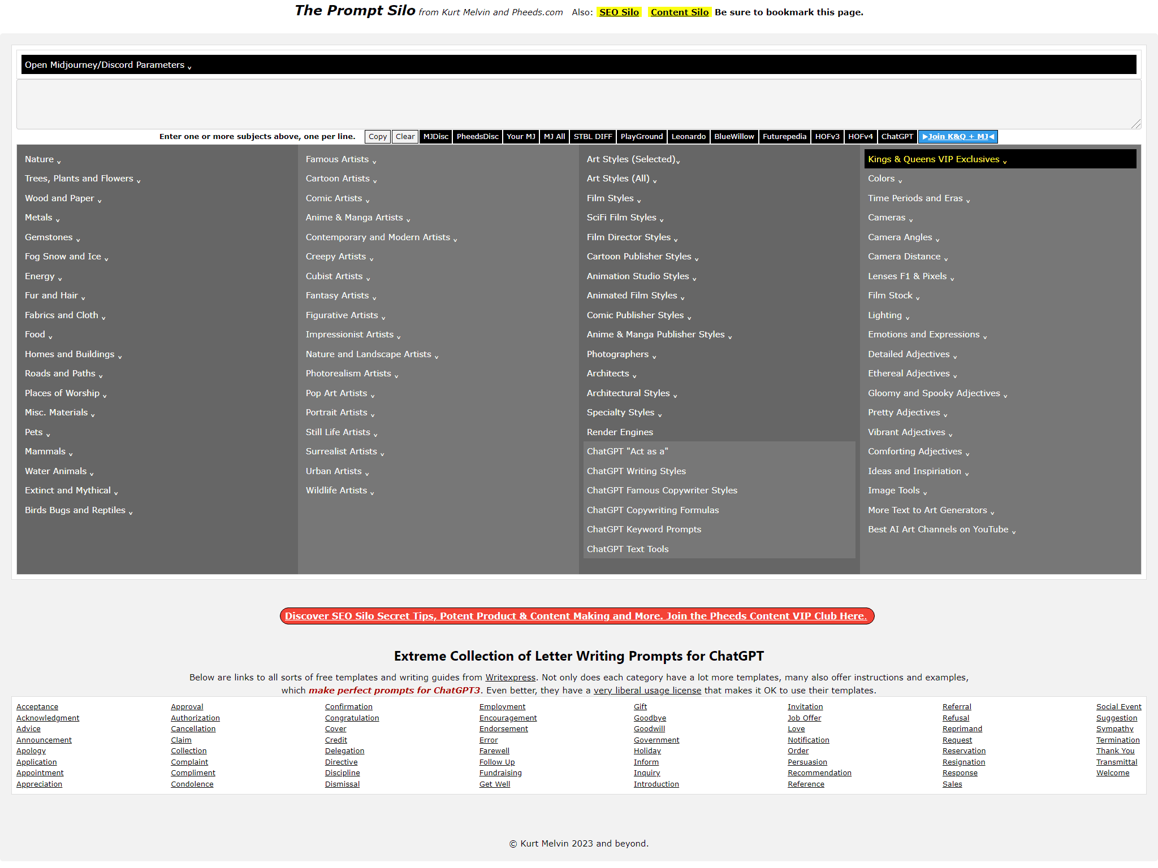The height and width of the screenshot is (868, 1158).
Task: Open the Thank You letter link
Action: coord(1115,751)
